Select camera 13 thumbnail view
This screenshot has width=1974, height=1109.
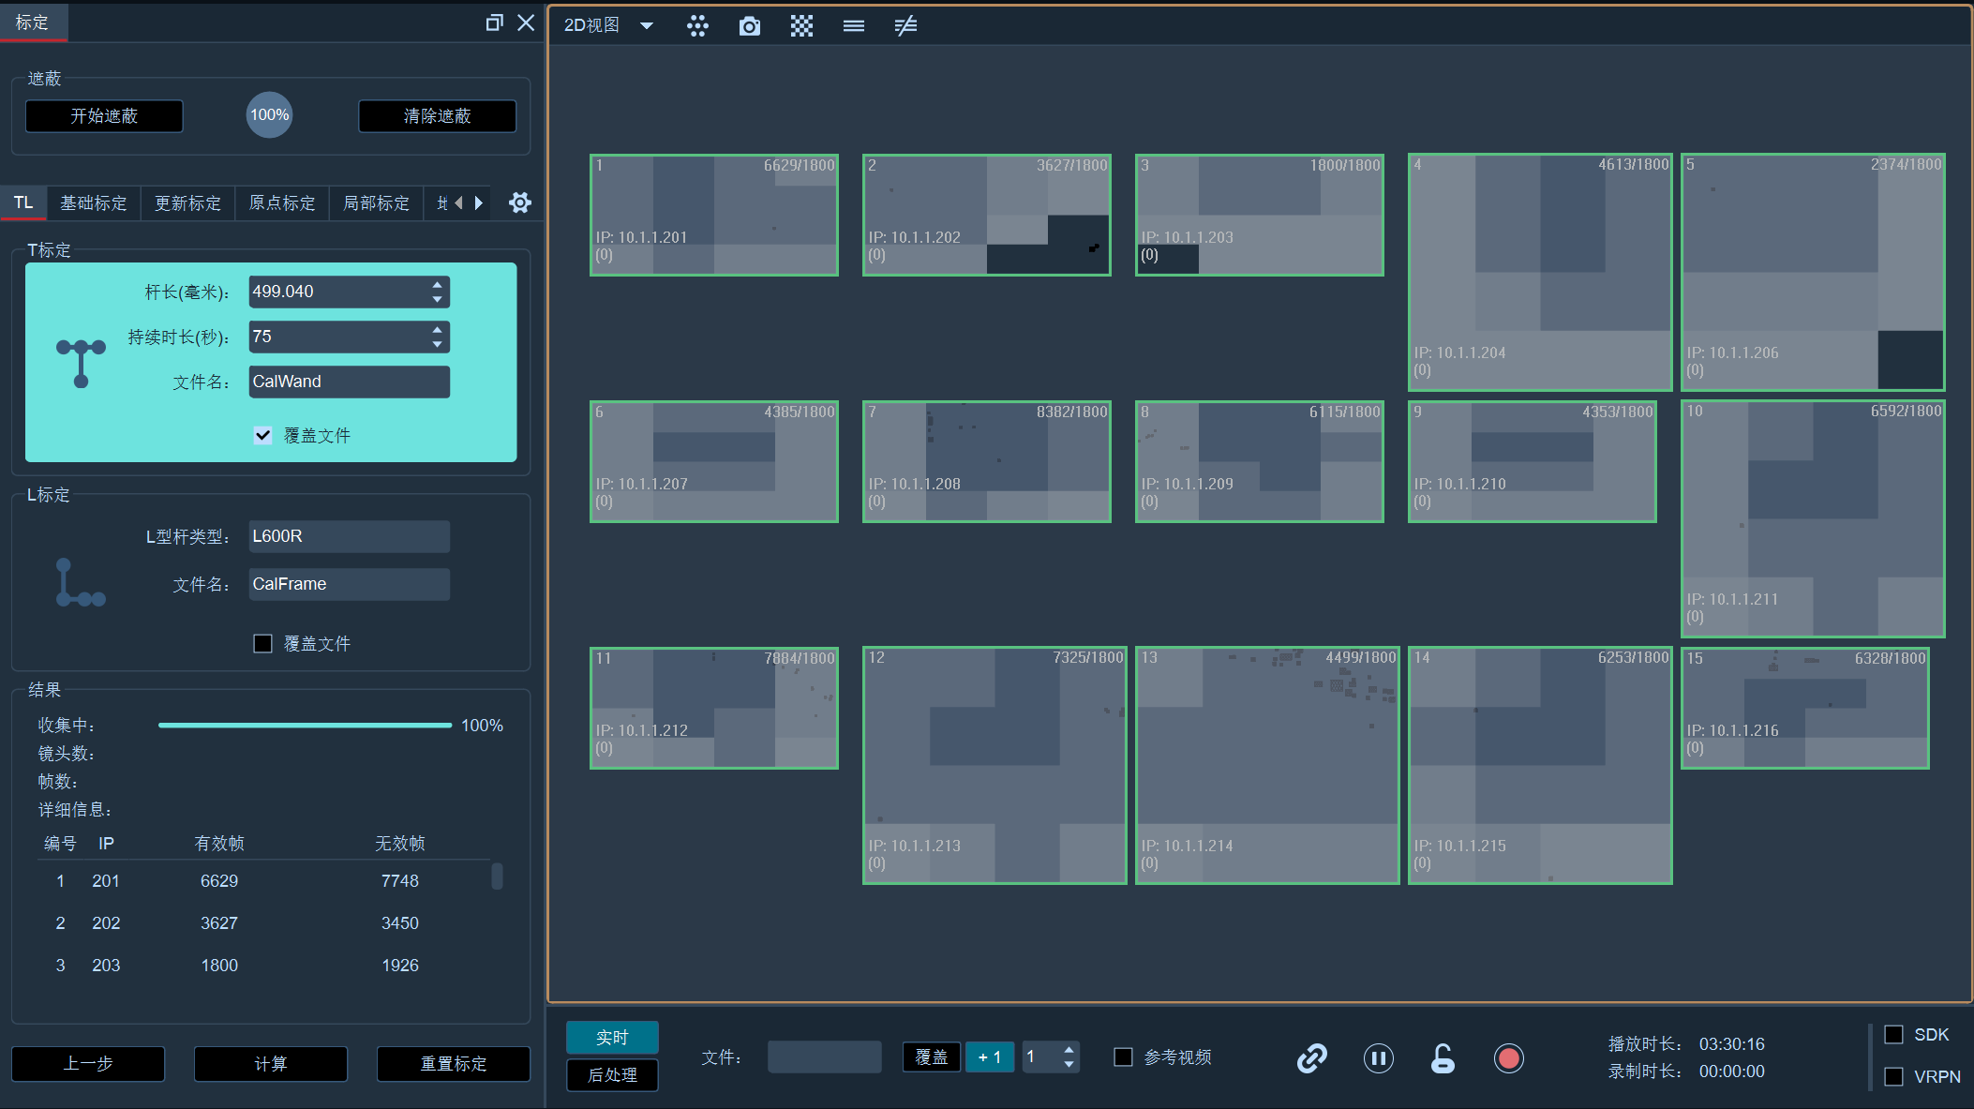[1267, 765]
